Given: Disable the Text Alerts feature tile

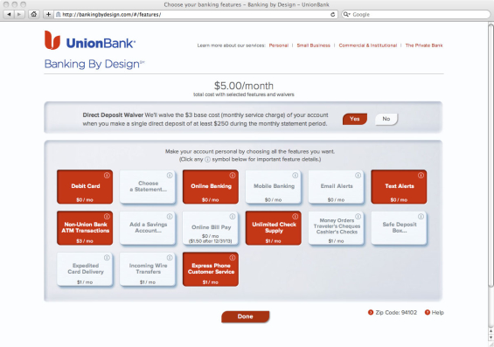Looking at the screenshot, I should pyautogui.click(x=399, y=187).
